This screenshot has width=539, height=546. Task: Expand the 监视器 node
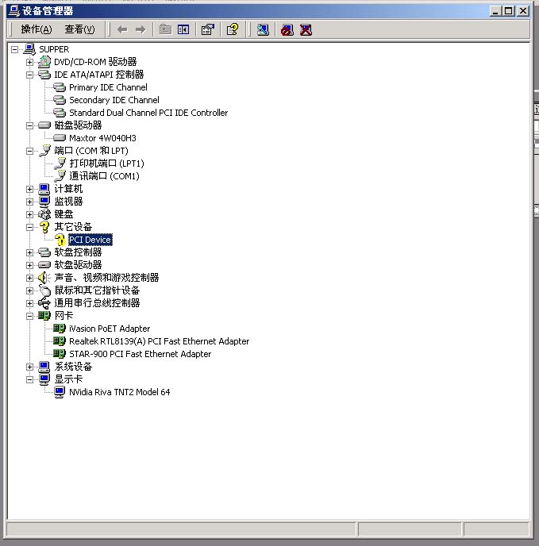pos(29,202)
